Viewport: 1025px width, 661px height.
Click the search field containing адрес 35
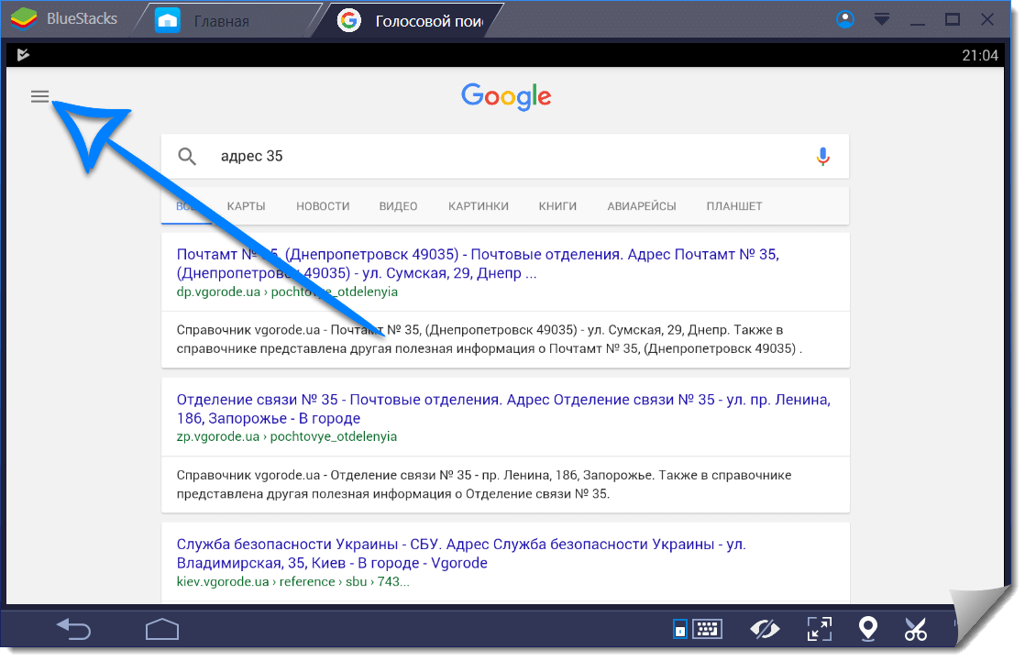505,156
